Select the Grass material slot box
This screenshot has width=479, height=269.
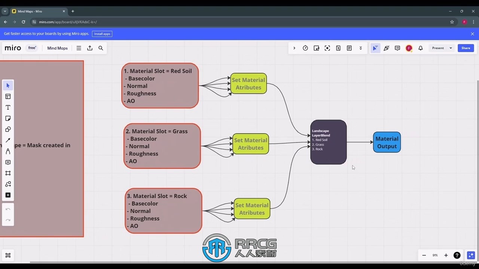(x=162, y=146)
